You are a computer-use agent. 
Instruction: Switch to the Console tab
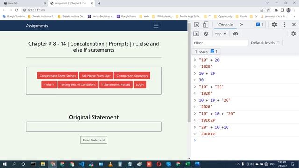pos(225,25)
